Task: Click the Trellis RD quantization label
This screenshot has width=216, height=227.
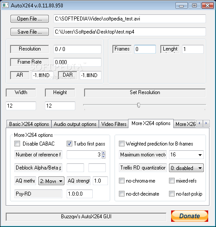Action: click(143, 168)
